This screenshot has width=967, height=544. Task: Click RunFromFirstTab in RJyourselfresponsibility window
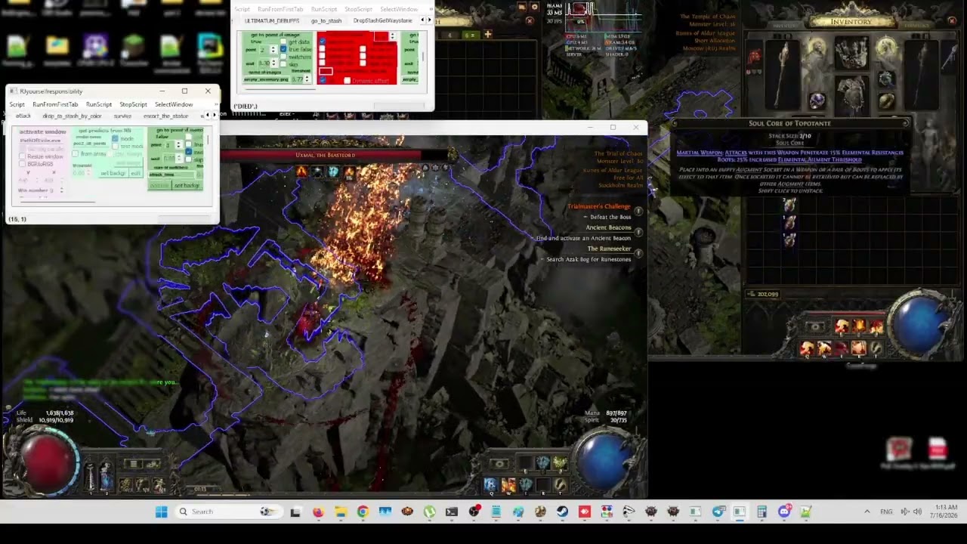[x=55, y=104]
